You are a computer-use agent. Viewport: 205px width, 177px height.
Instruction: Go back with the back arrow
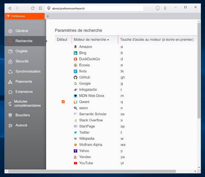[10, 8]
